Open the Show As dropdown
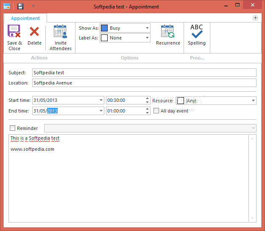265x231 pixels. coord(148,28)
